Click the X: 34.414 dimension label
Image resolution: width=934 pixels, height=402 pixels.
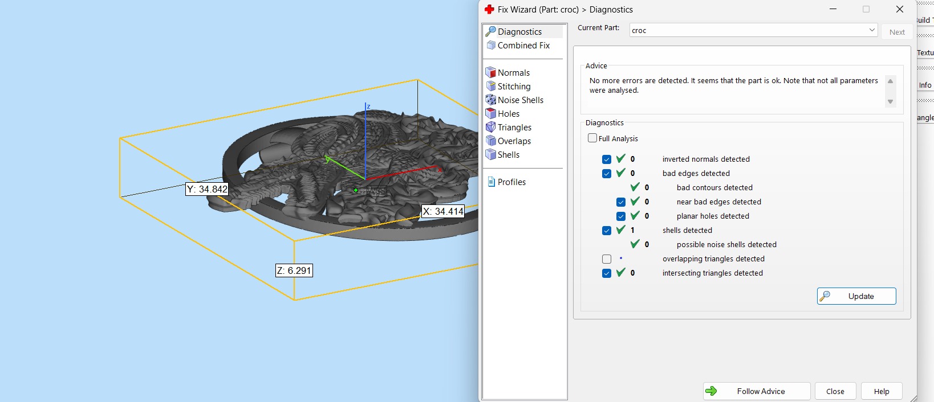(x=443, y=211)
